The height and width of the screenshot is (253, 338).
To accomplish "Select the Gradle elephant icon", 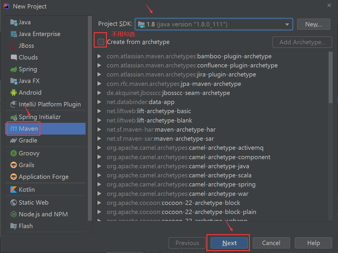I will pos(13,140).
